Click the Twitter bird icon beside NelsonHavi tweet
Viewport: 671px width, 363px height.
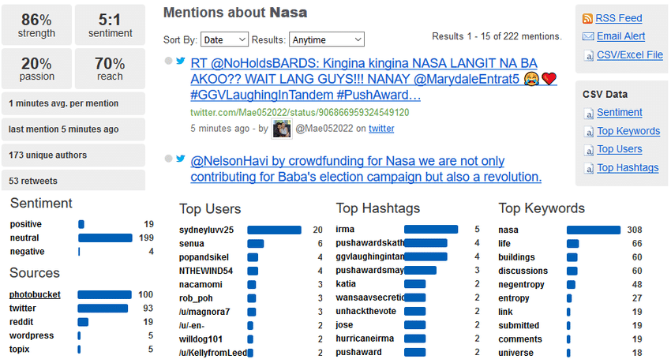tap(181, 159)
